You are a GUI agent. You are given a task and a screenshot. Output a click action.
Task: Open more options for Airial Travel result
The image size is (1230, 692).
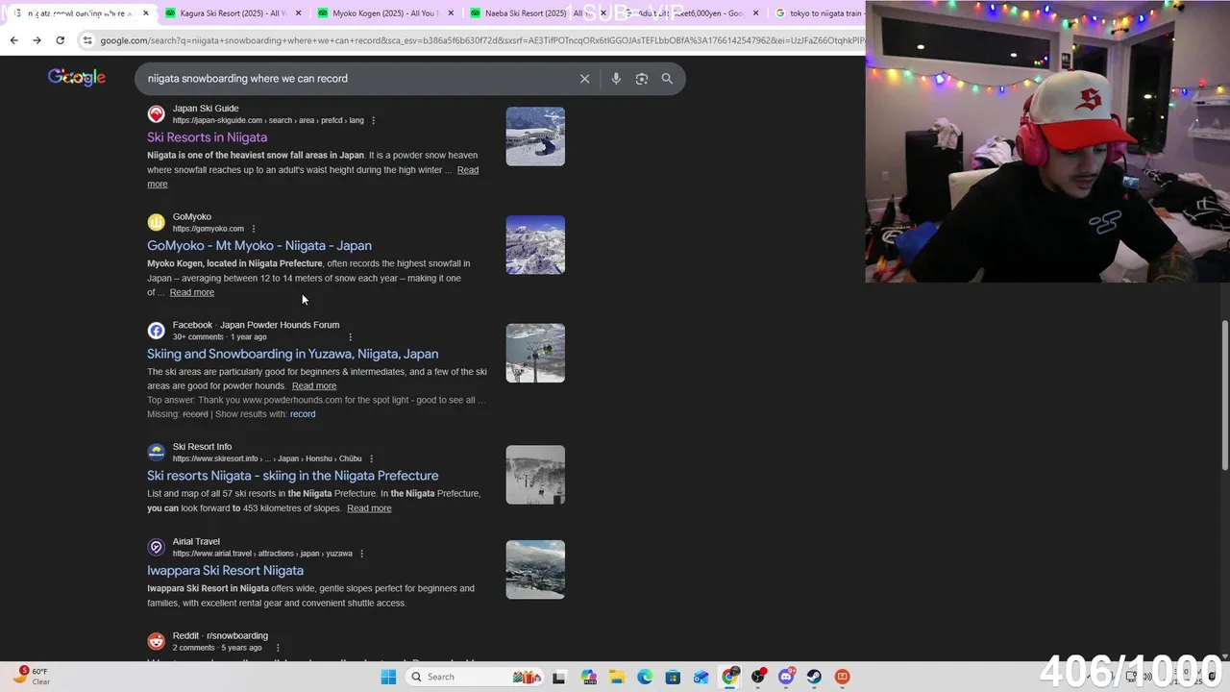click(362, 554)
